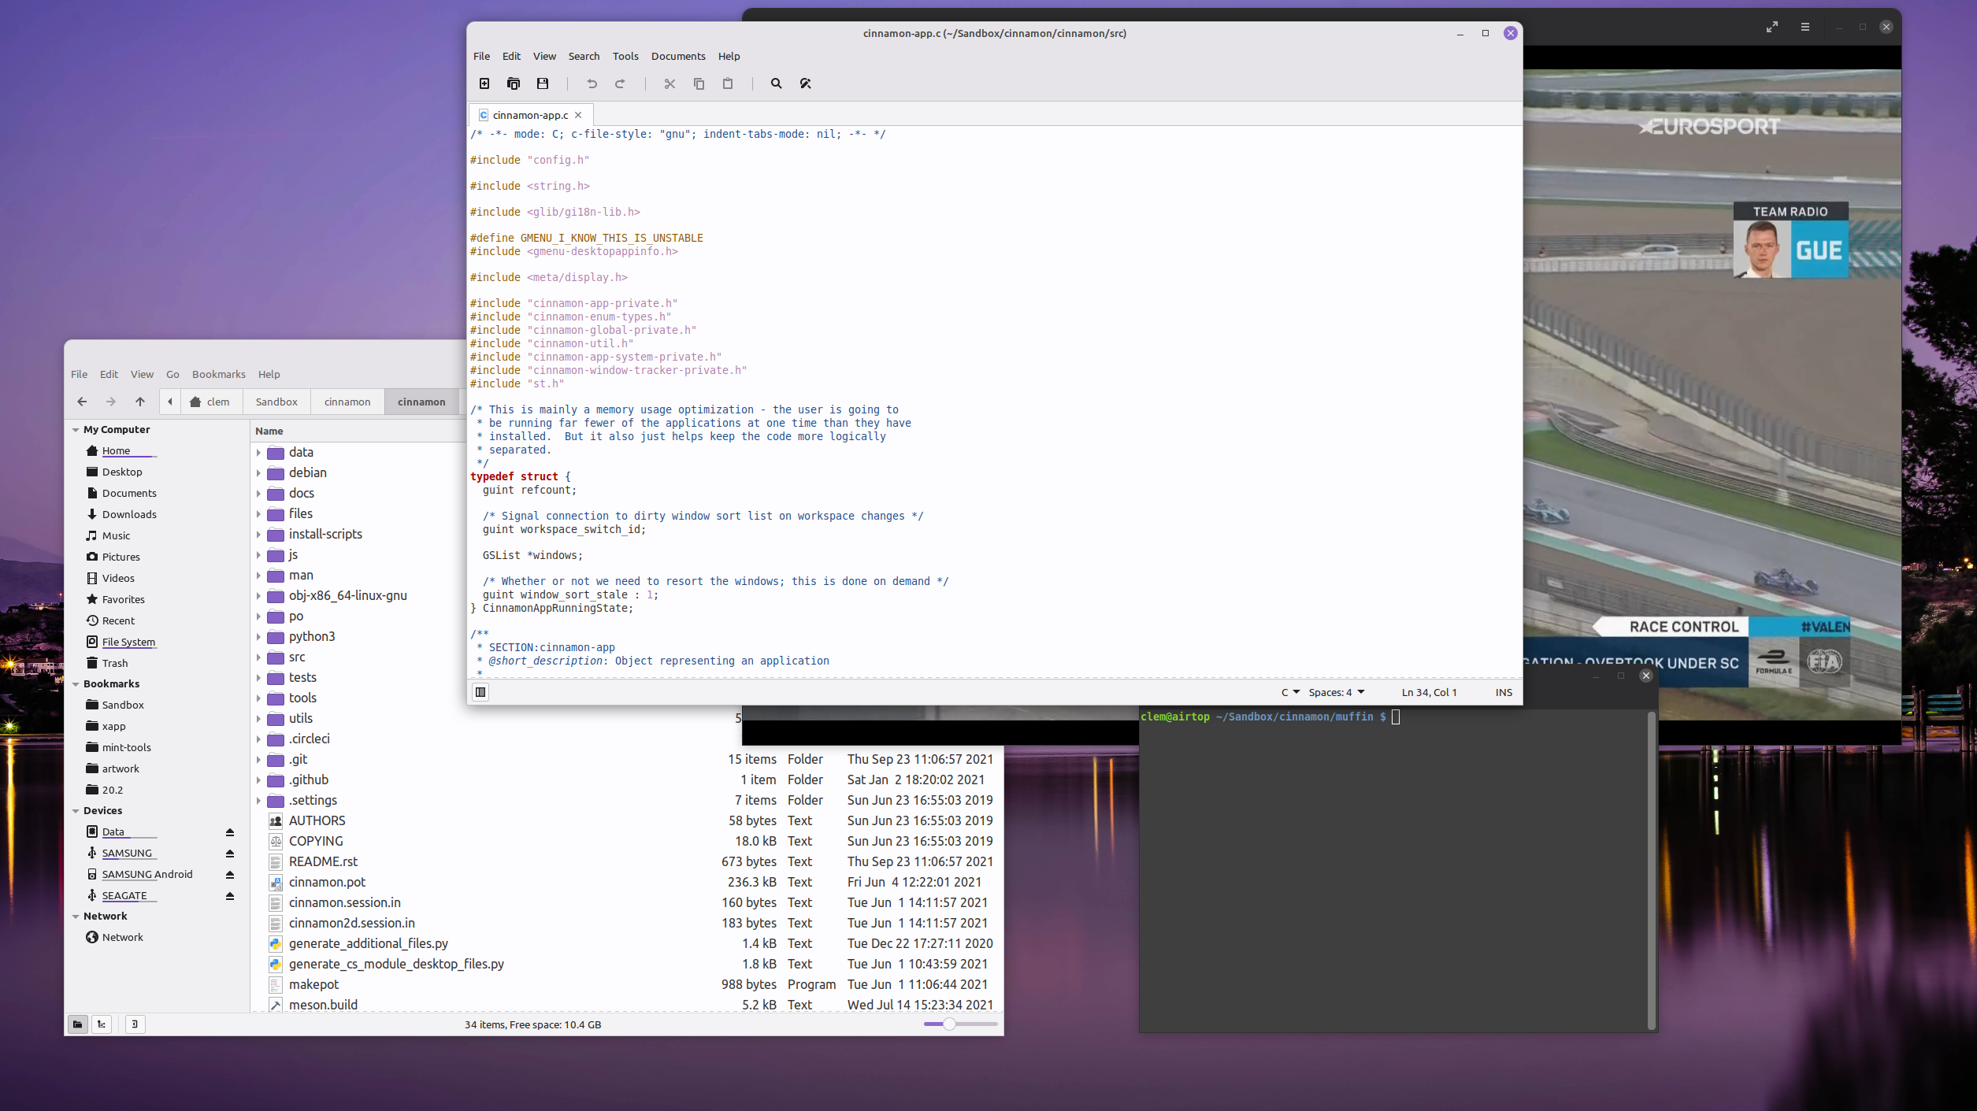Click the new document icon in editor toolbar
The height and width of the screenshot is (1111, 1977).
[x=484, y=83]
